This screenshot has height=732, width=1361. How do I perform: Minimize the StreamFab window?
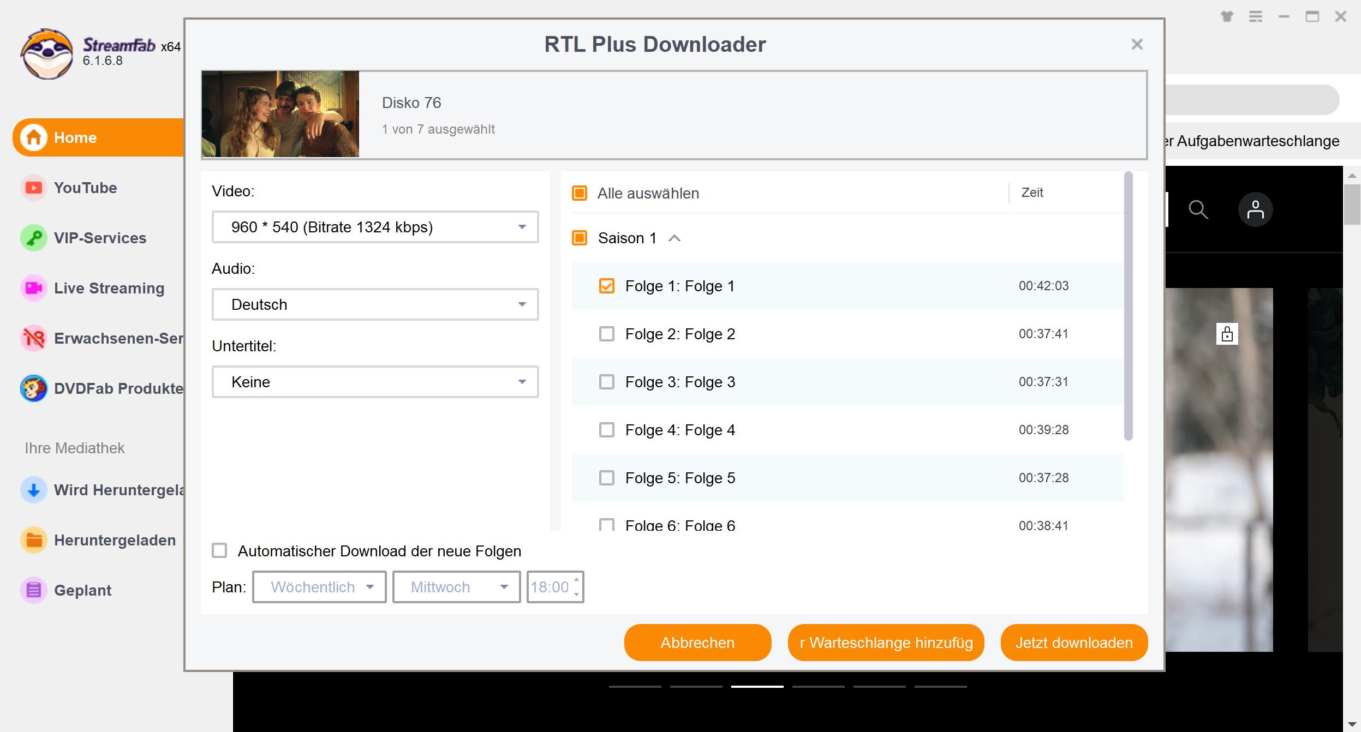[x=1284, y=16]
